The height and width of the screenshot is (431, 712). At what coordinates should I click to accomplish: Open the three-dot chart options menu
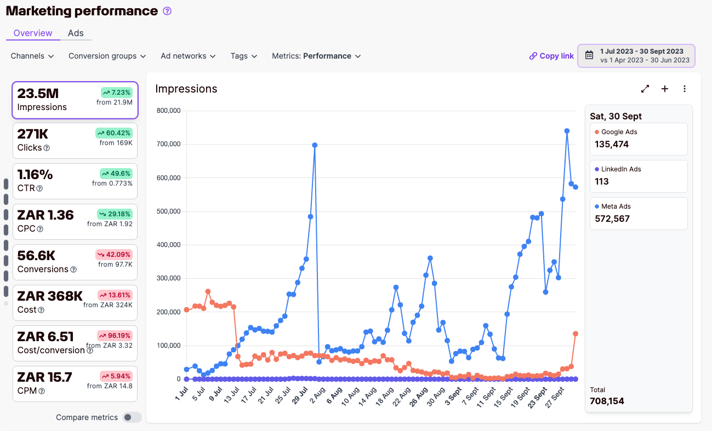click(x=684, y=89)
